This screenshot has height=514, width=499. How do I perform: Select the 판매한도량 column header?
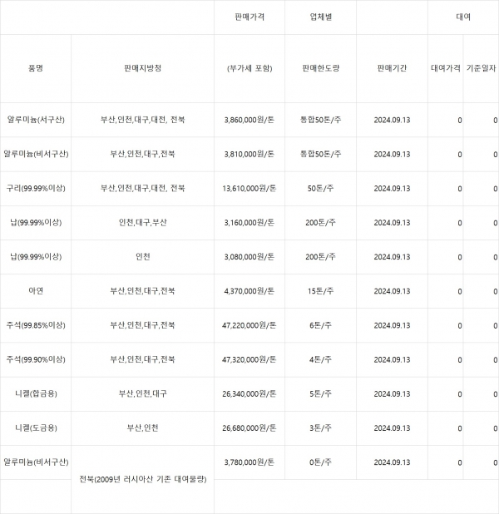click(320, 68)
